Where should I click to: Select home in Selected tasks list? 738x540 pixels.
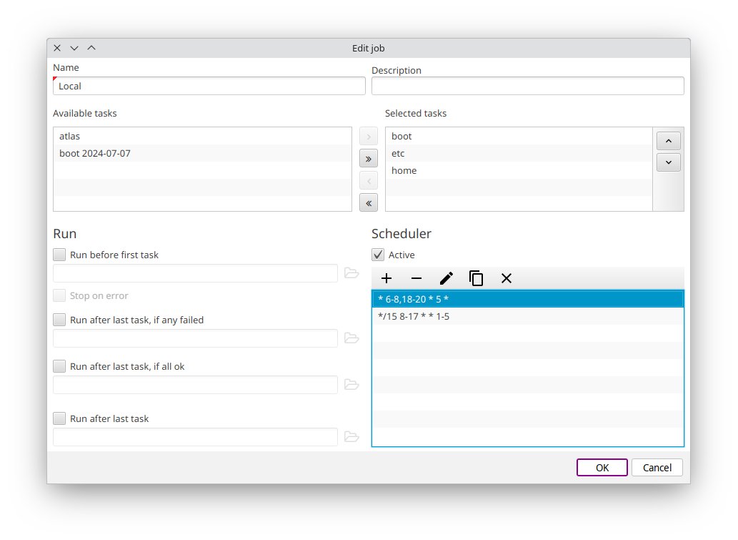point(519,170)
